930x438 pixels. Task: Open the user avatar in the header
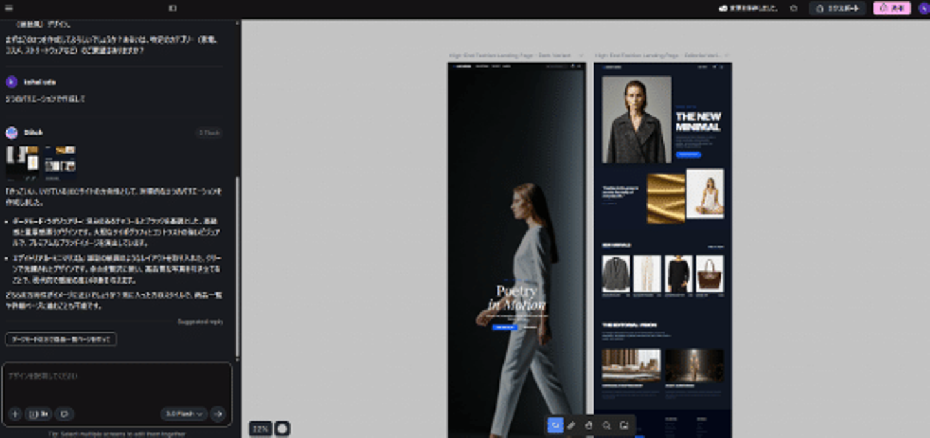coord(923,8)
